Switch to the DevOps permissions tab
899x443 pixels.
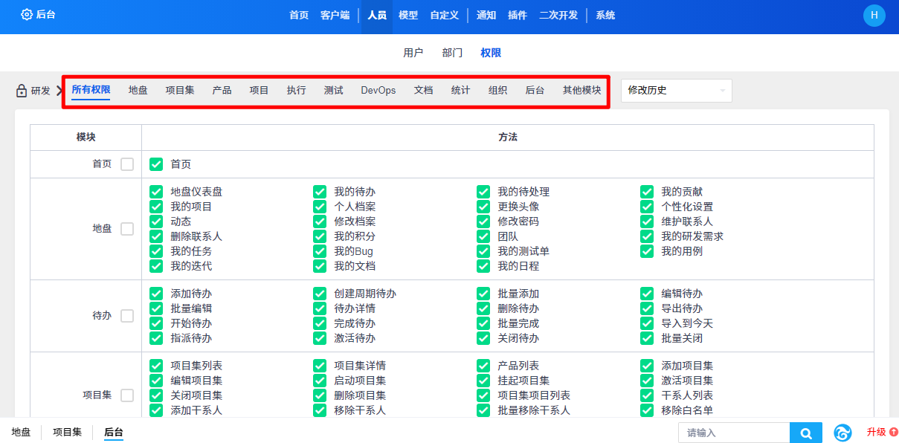pos(378,91)
